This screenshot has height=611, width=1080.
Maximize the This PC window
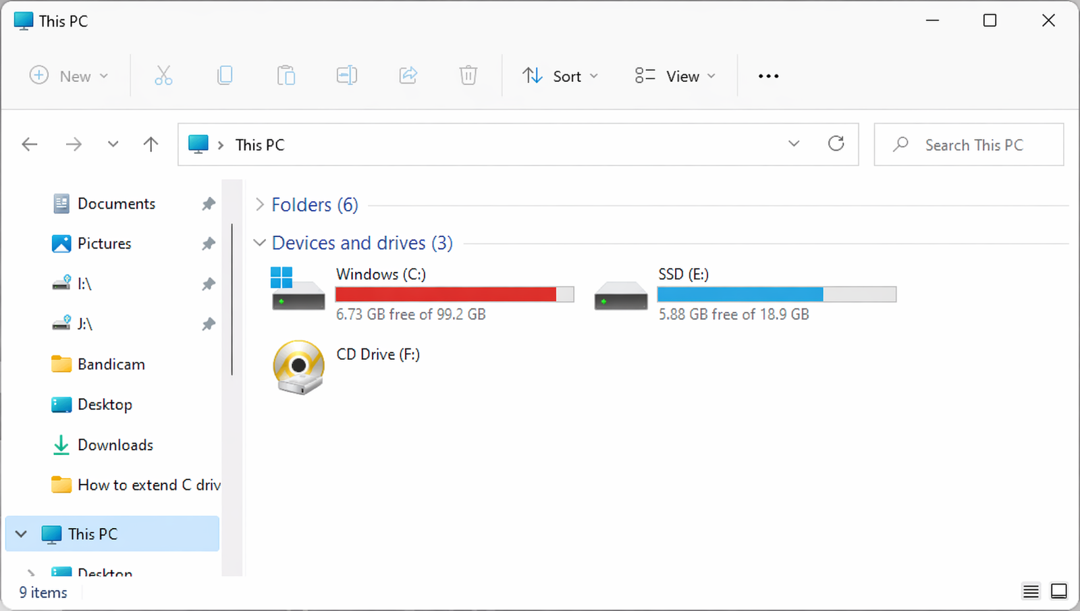990,20
